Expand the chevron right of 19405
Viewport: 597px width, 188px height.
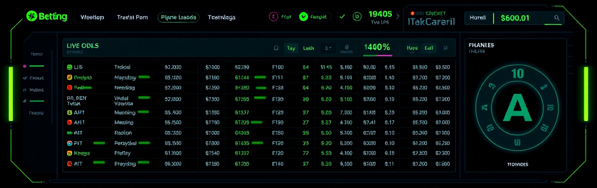[x=398, y=17]
